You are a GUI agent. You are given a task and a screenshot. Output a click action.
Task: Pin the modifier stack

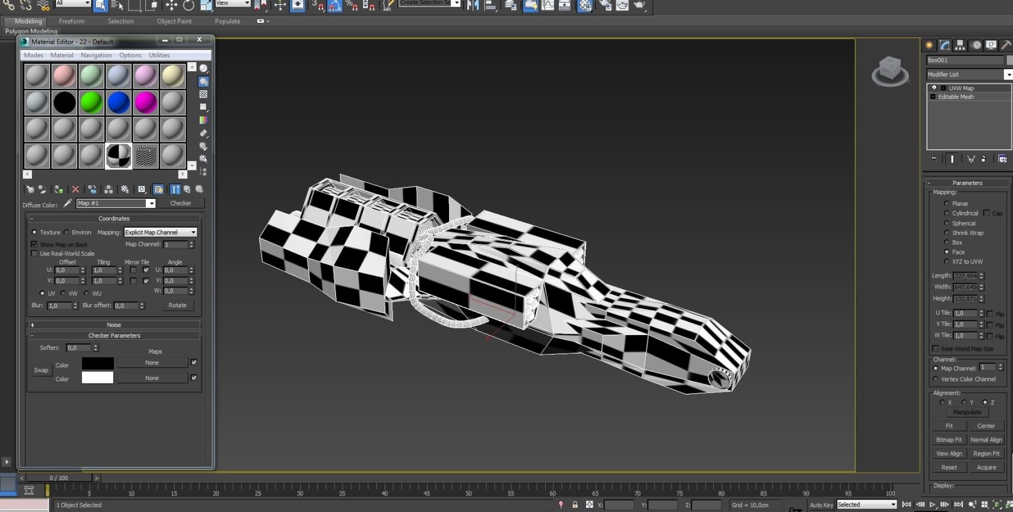(933, 159)
